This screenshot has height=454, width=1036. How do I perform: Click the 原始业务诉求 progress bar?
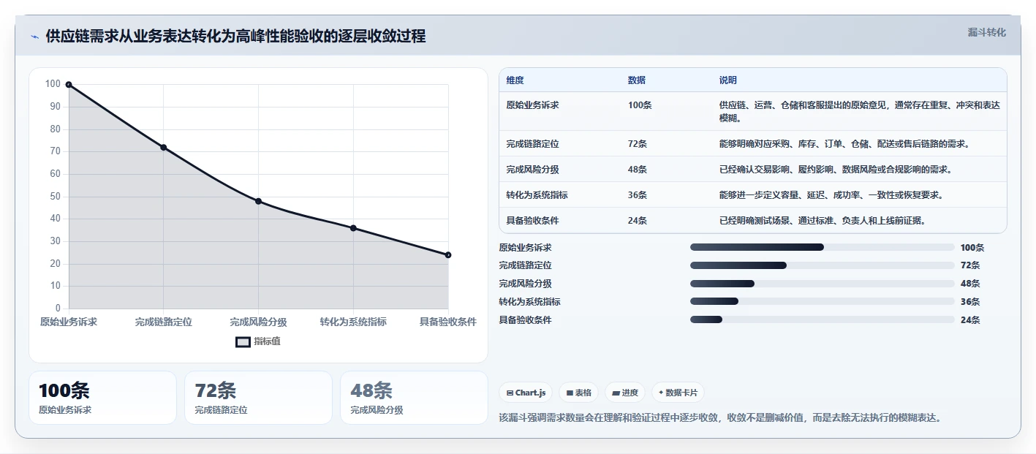(x=823, y=247)
